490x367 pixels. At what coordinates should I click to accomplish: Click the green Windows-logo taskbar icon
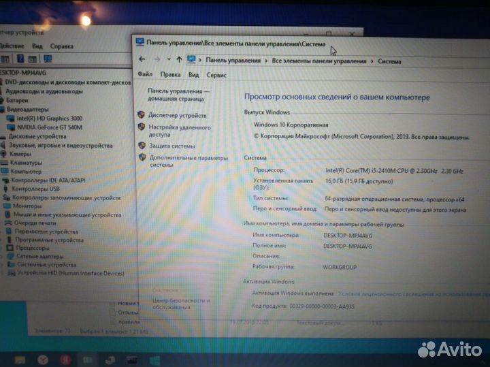[154, 361]
